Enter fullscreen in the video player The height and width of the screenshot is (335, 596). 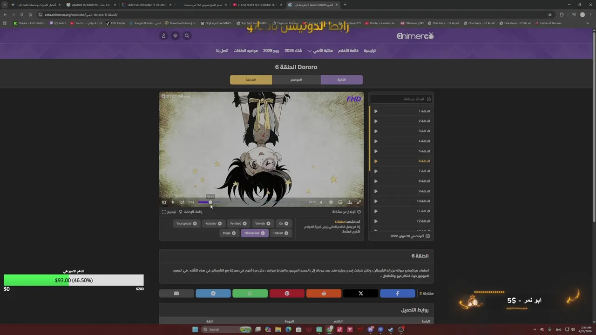359,202
